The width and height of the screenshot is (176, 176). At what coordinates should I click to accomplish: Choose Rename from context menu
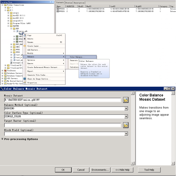[x=44, y=42]
